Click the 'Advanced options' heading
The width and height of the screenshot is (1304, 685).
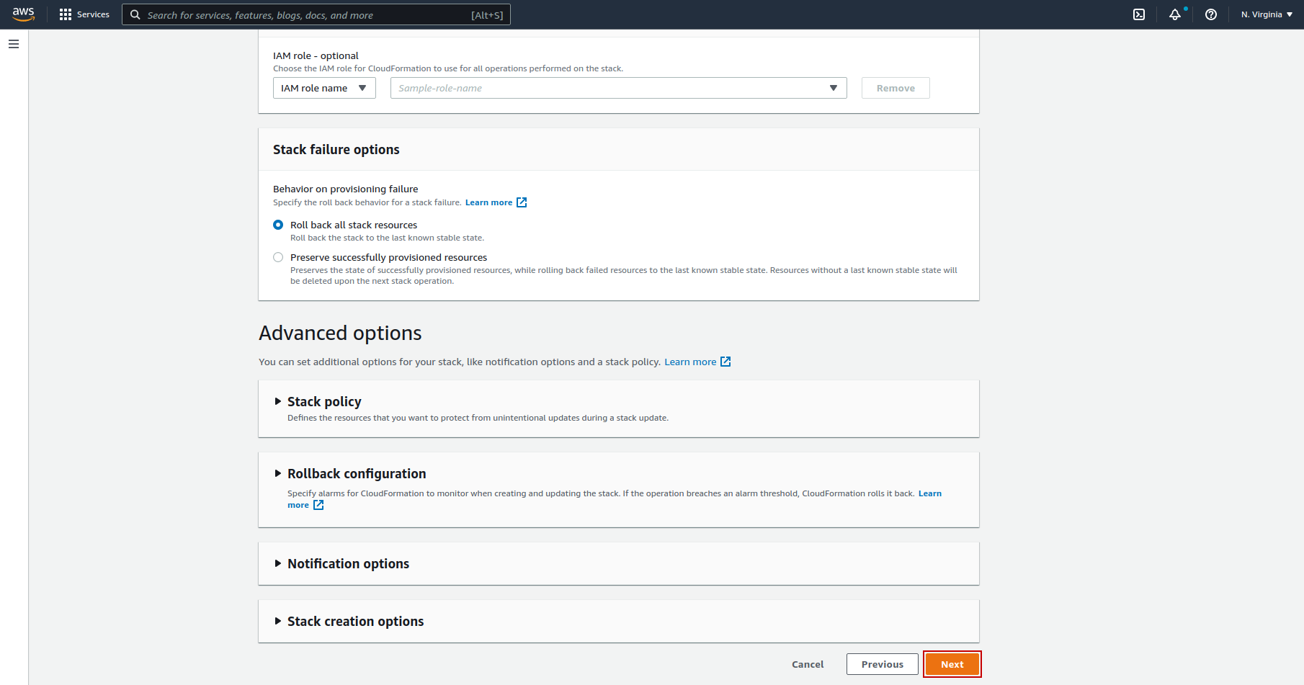pyautogui.click(x=340, y=333)
